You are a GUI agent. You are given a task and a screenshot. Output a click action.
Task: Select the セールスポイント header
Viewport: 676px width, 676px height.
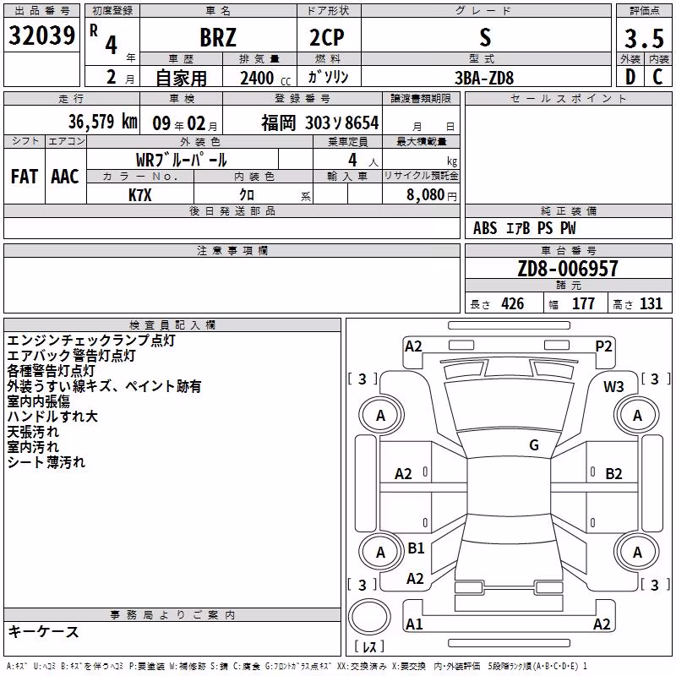tap(568, 99)
